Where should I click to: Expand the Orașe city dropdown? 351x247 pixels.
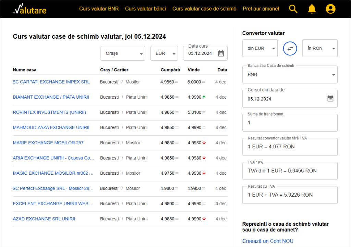pos(123,53)
